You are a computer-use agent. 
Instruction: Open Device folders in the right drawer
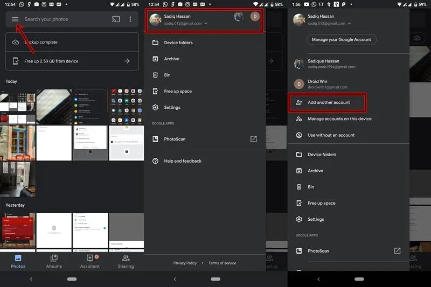[348, 155]
